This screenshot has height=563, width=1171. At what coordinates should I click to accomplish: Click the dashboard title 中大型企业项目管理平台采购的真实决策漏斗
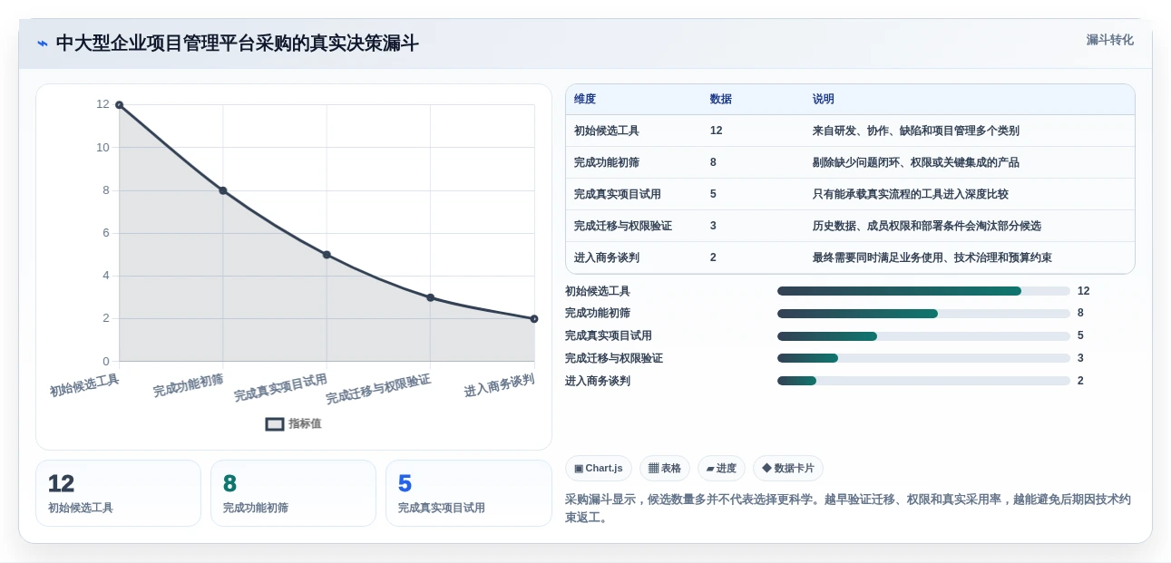(237, 44)
